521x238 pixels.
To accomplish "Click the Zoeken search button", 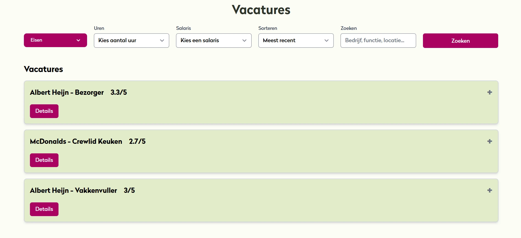I will click(460, 41).
